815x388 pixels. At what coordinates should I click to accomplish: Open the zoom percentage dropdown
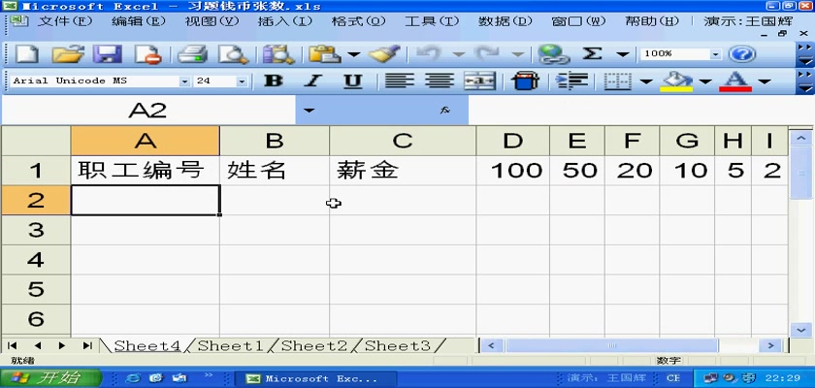pyautogui.click(x=716, y=54)
